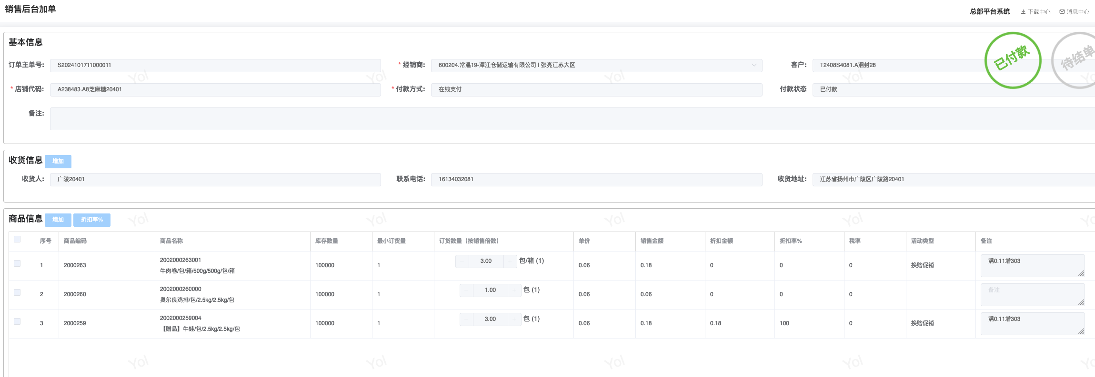The height and width of the screenshot is (377, 1095).
Task: Increase quantity for product 2000263
Action: tap(510, 261)
